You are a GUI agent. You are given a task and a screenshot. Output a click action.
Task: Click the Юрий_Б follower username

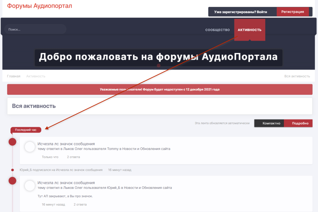click(26, 170)
